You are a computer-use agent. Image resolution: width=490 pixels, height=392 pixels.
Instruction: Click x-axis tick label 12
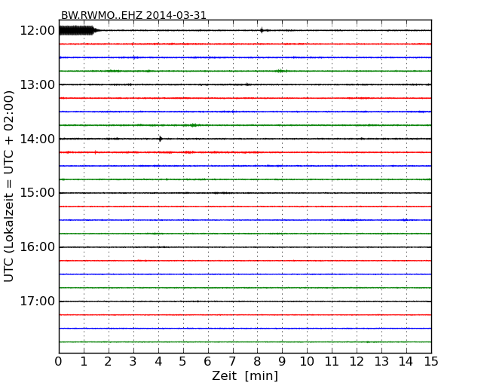(357, 362)
